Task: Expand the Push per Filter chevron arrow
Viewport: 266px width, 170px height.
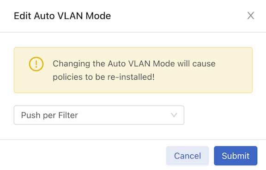Action: click(x=174, y=115)
